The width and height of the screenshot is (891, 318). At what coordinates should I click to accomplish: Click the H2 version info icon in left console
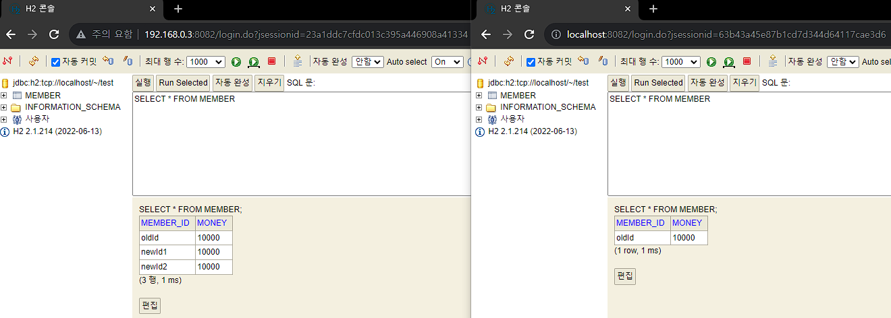[x=5, y=131]
